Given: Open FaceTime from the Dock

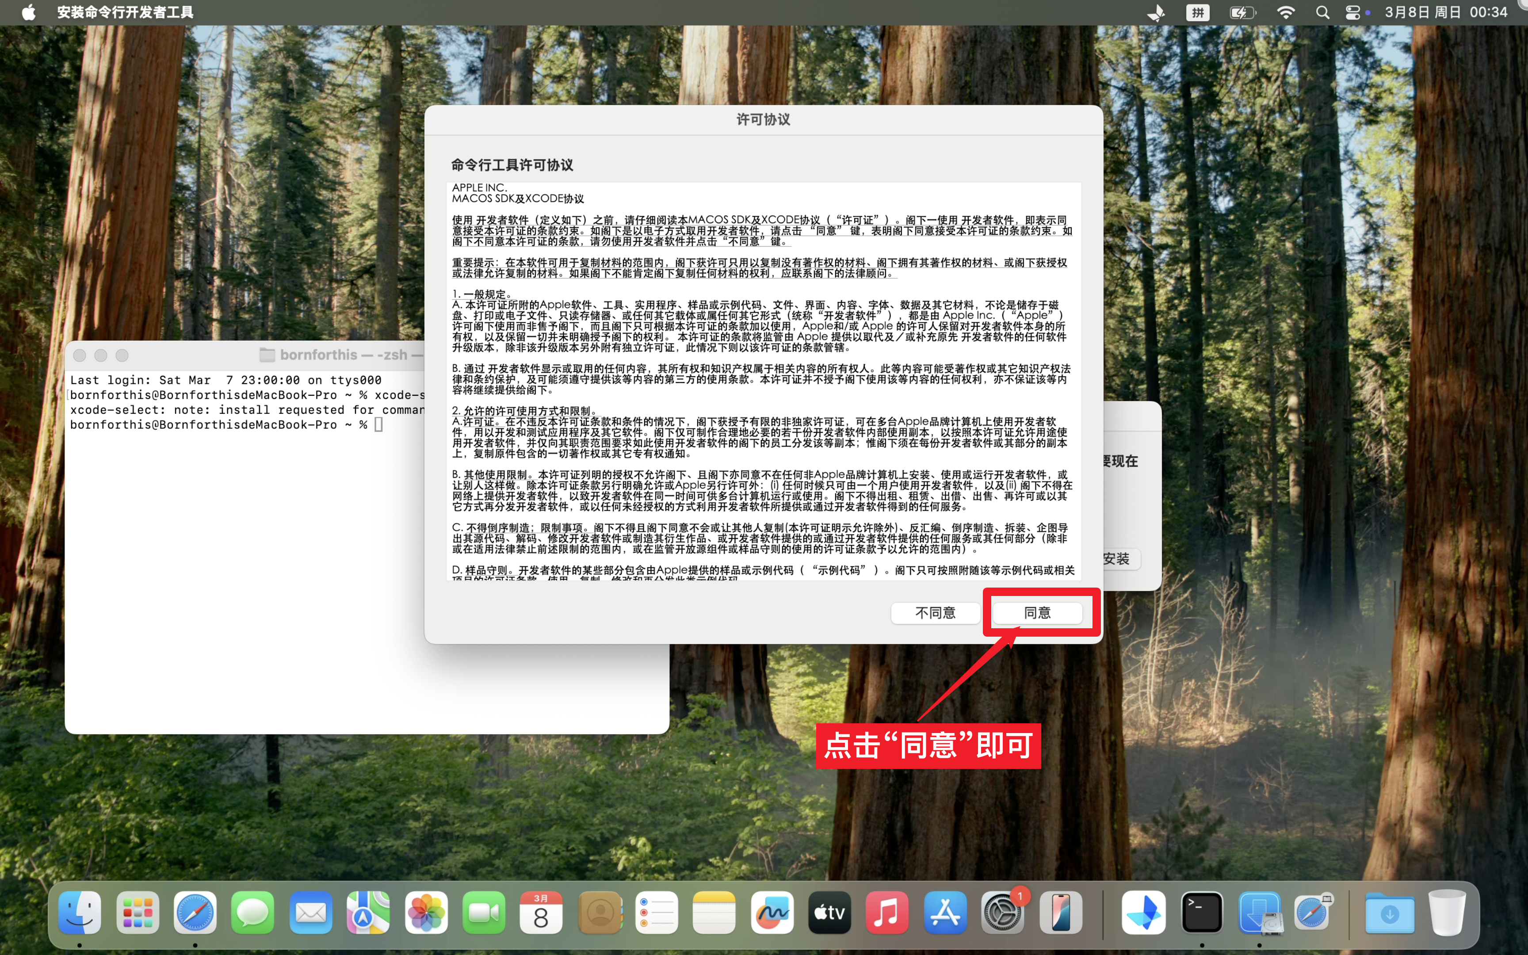Looking at the screenshot, I should 484,913.
